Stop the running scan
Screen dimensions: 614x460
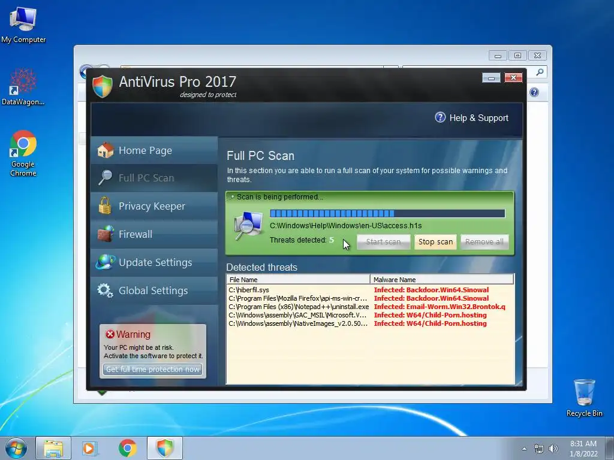click(x=435, y=242)
